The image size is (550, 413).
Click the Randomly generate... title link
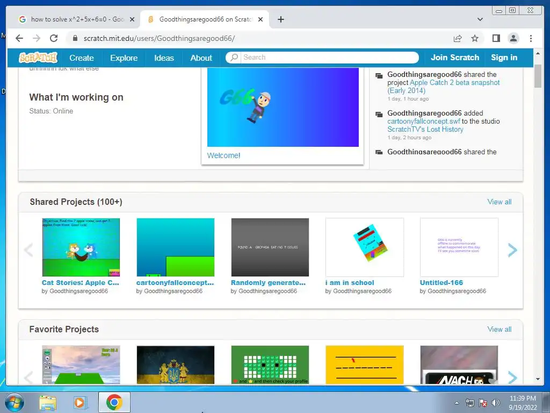tap(268, 283)
